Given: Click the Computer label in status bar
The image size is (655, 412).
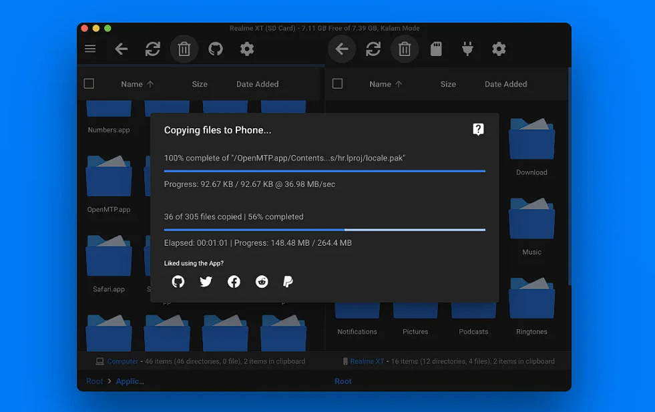Looking at the screenshot, I should (x=122, y=361).
